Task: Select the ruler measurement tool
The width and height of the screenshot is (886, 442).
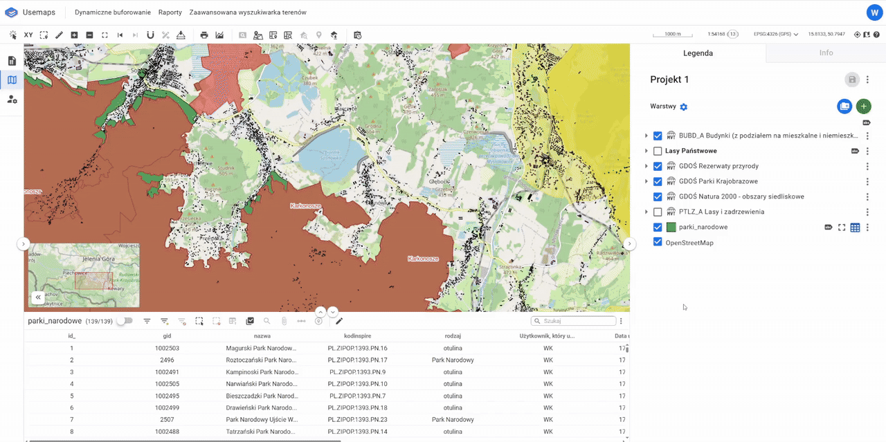Action: click(x=59, y=35)
